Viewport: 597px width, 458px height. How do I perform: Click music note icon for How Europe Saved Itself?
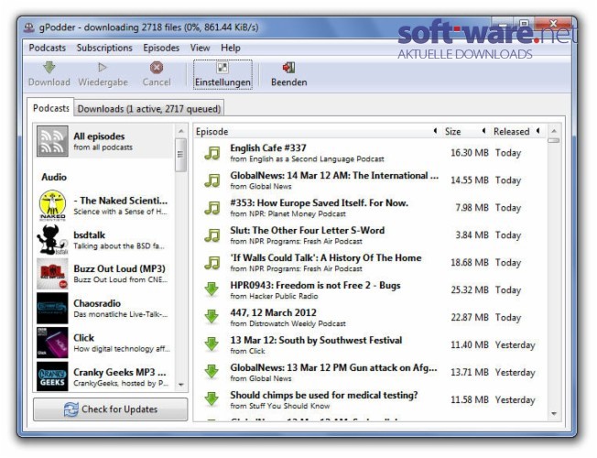pos(212,208)
